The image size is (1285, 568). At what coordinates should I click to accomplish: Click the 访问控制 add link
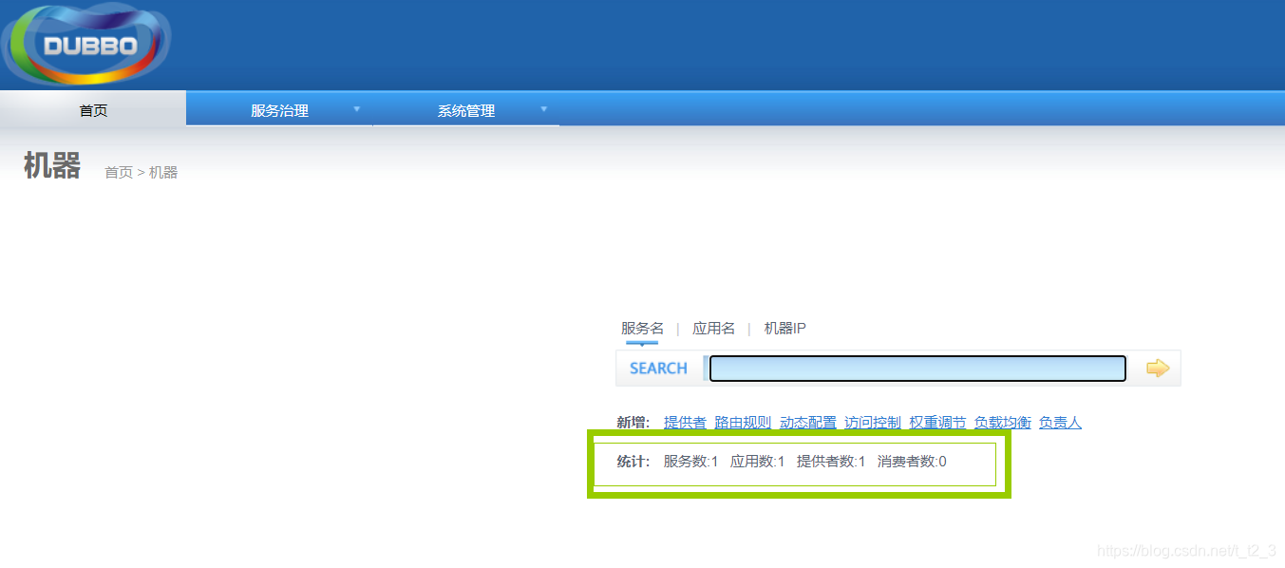(x=873, y=423)
